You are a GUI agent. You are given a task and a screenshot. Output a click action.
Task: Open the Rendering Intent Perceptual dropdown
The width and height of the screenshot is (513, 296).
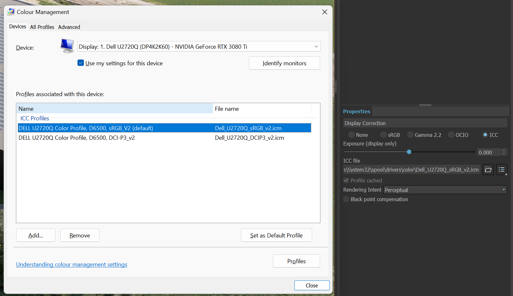[445, 190]
